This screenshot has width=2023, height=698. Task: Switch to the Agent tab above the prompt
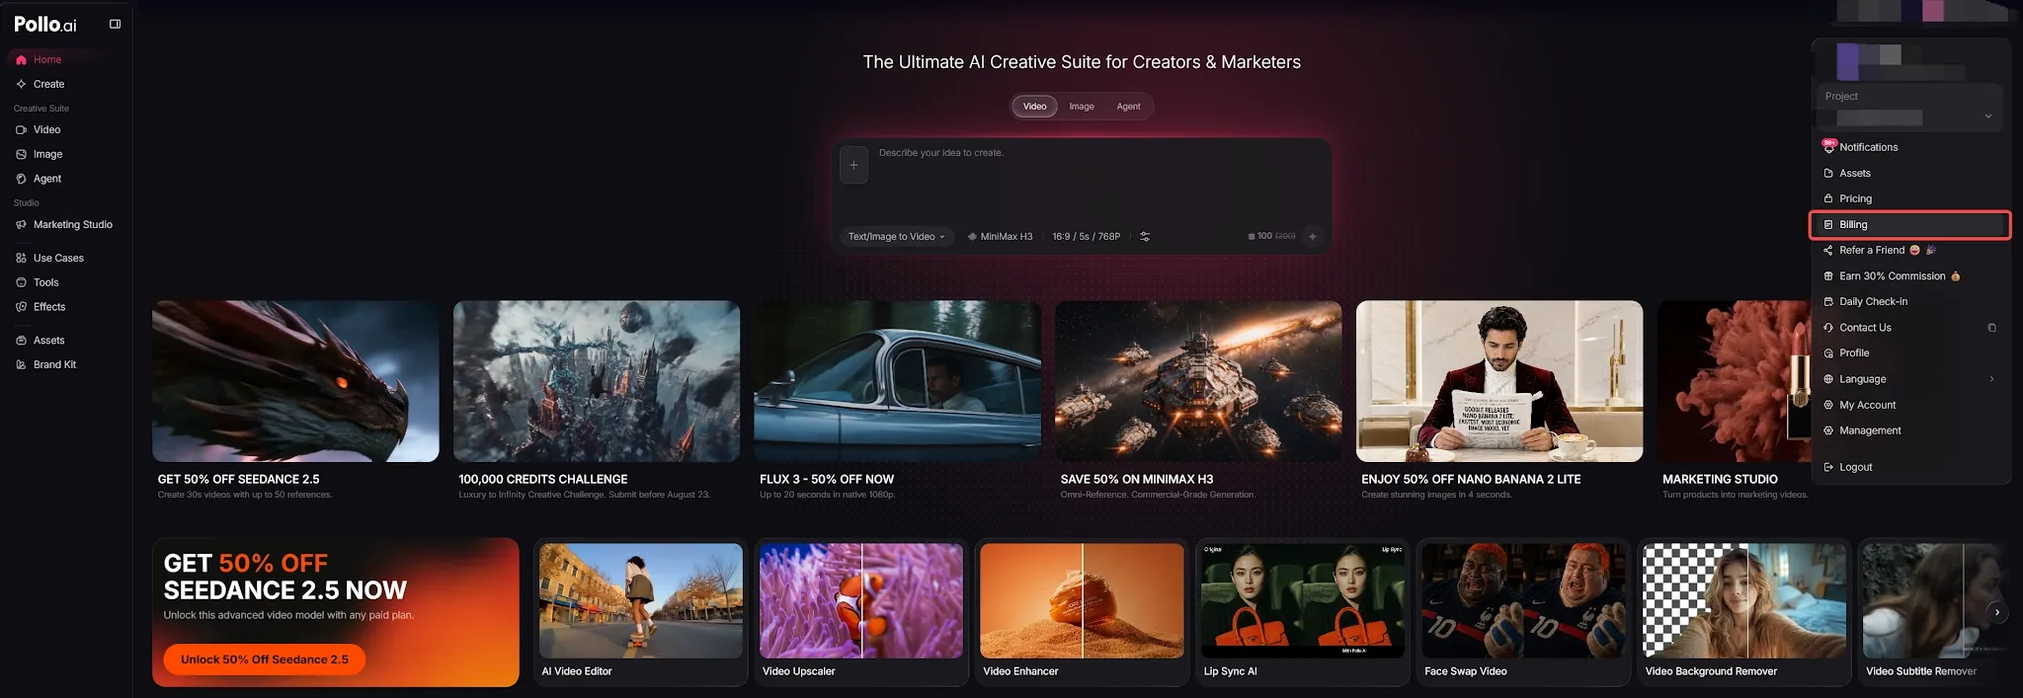click(x=1128, y=106)
